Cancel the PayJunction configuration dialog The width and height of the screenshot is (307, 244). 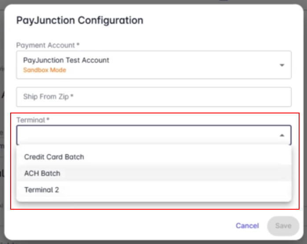pyautogui.click(x=247, y=226)
